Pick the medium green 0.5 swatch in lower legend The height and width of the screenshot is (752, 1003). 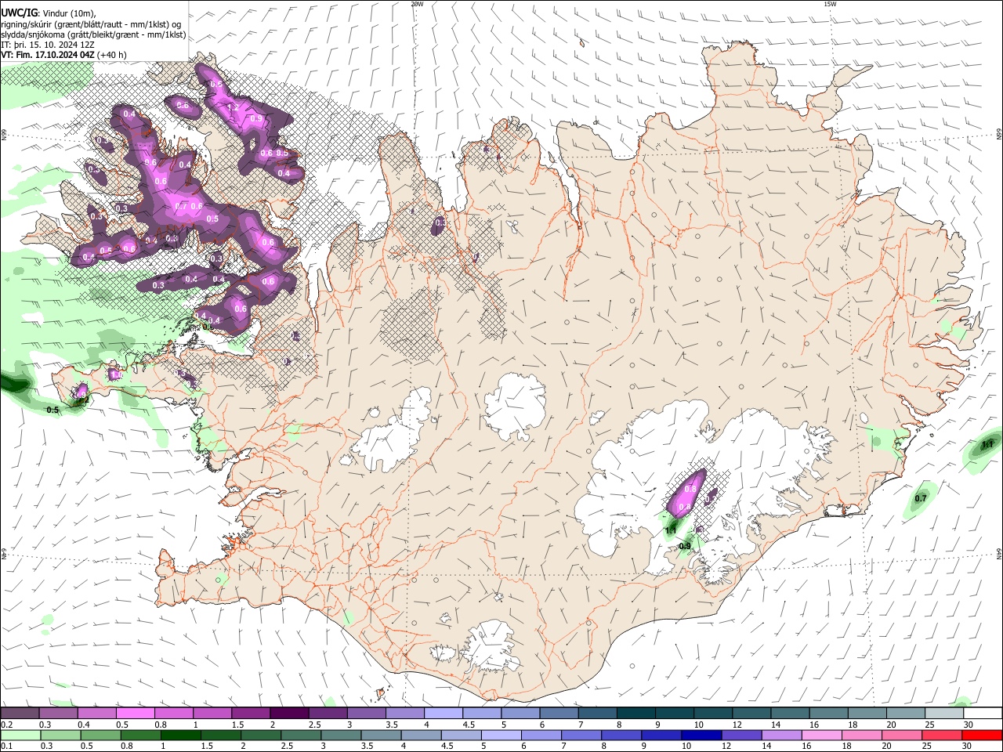(100, 735)
